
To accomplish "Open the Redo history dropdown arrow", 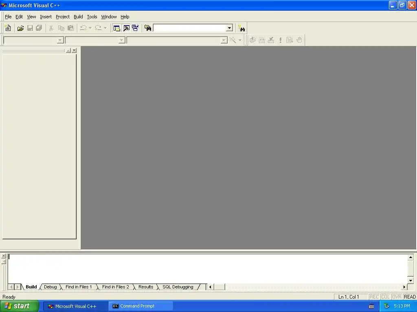I will (x=105, y=28).
